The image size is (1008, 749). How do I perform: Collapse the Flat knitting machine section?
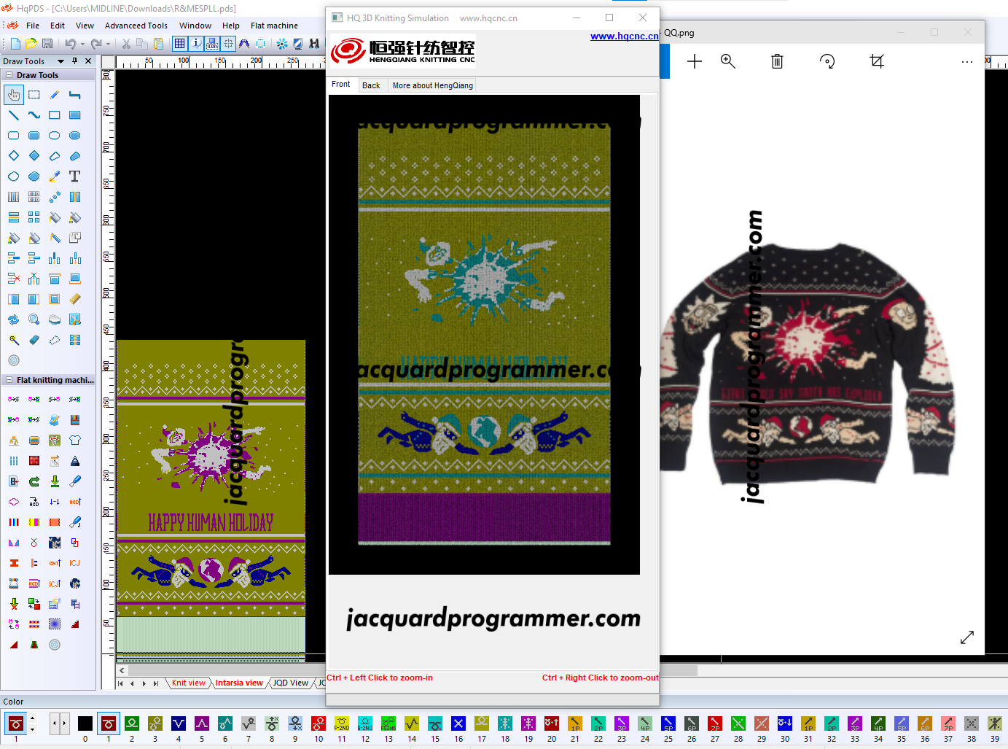pos(9,380)
